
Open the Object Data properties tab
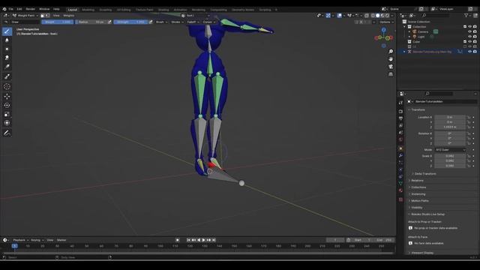coord(401,183)
